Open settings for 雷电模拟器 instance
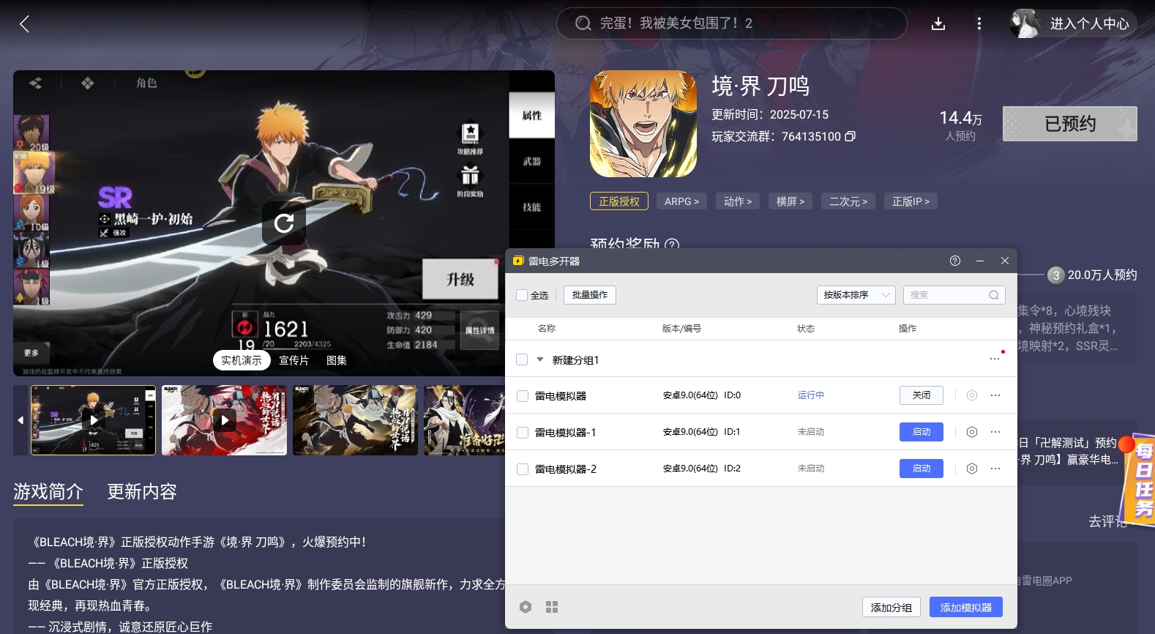 (x=972, y=395)
